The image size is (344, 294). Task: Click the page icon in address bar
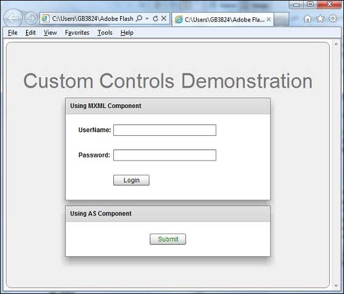click(45, 19)
